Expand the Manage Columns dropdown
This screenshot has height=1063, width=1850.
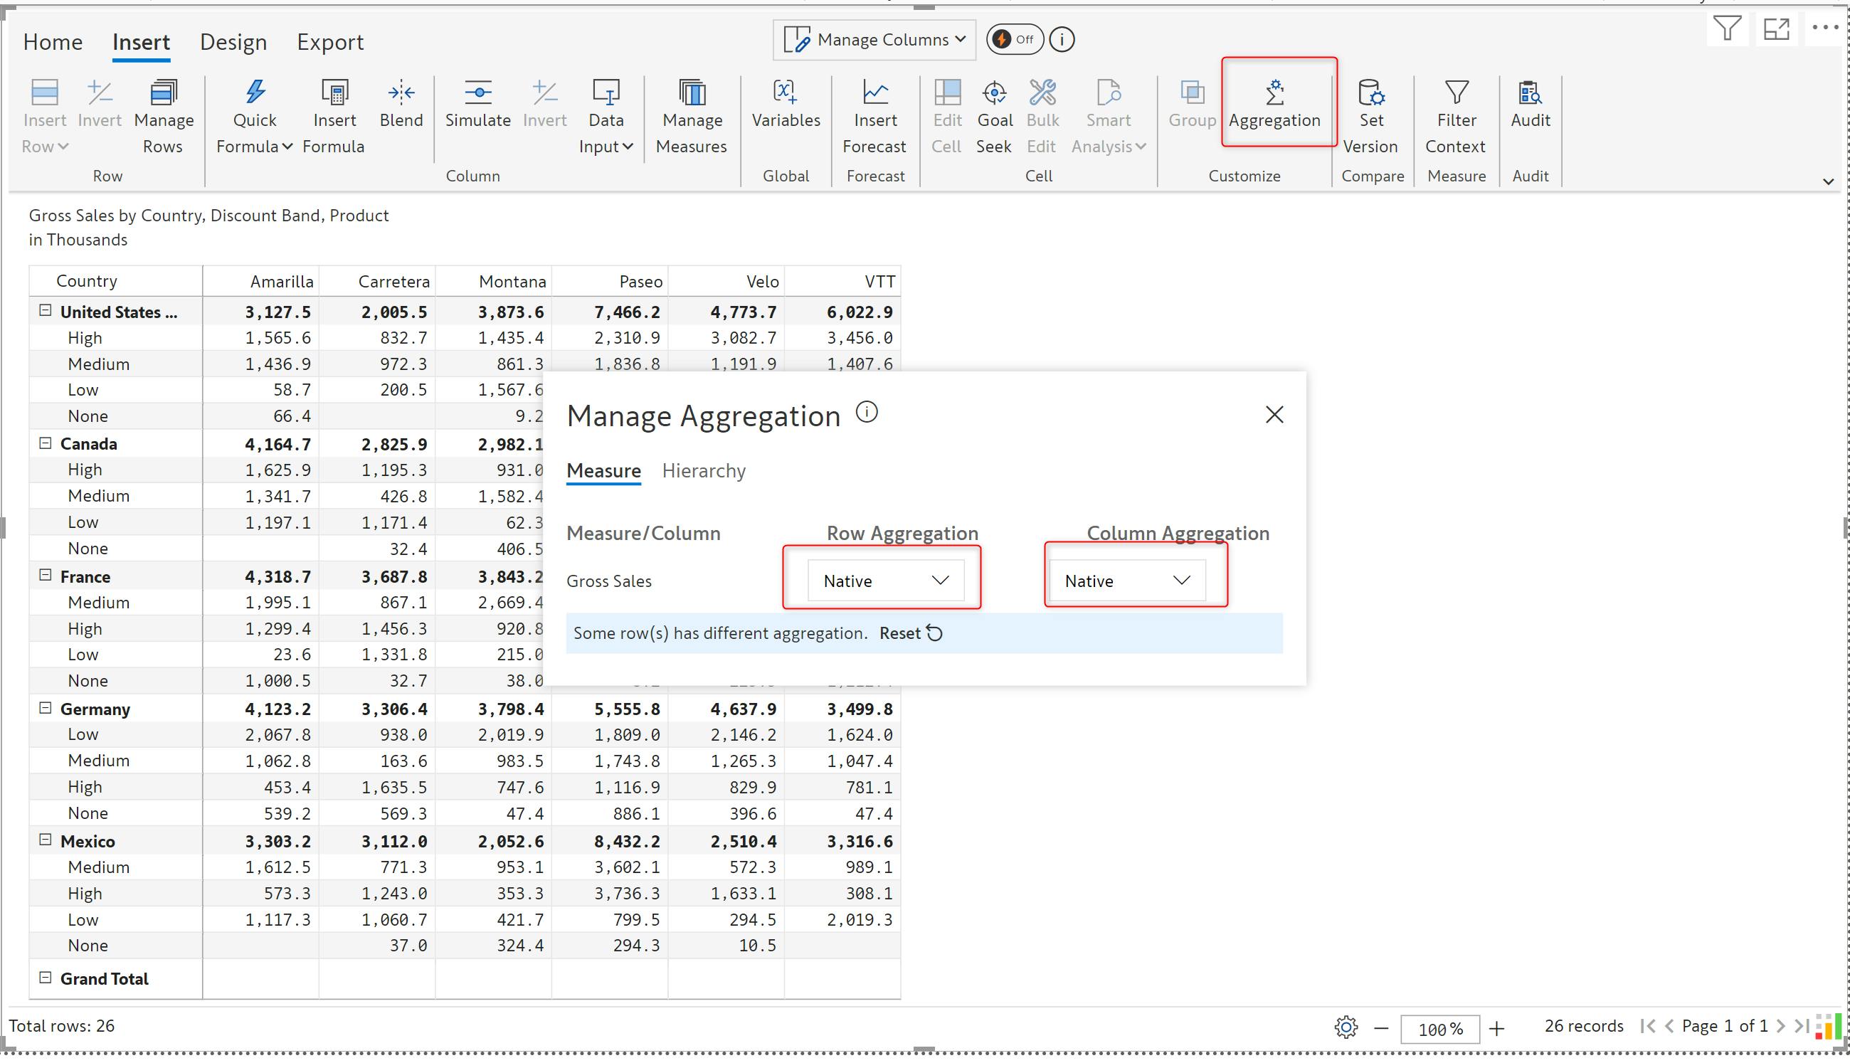point(874,39)
